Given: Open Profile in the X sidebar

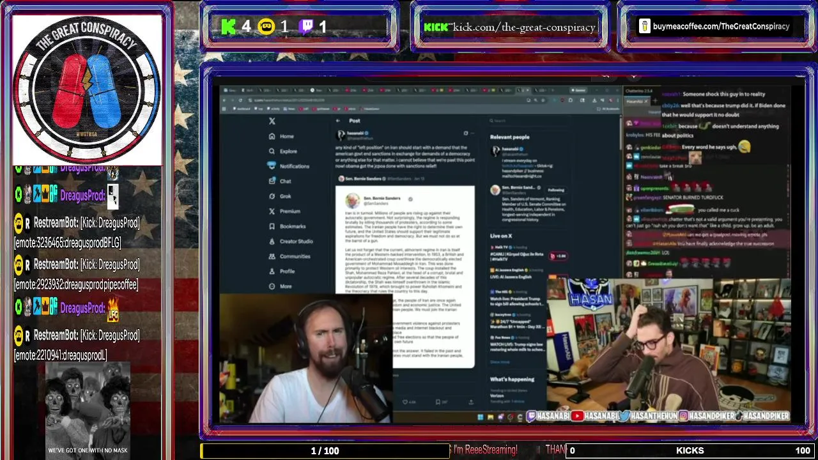Looking at the screenshot, I should 282,271.
